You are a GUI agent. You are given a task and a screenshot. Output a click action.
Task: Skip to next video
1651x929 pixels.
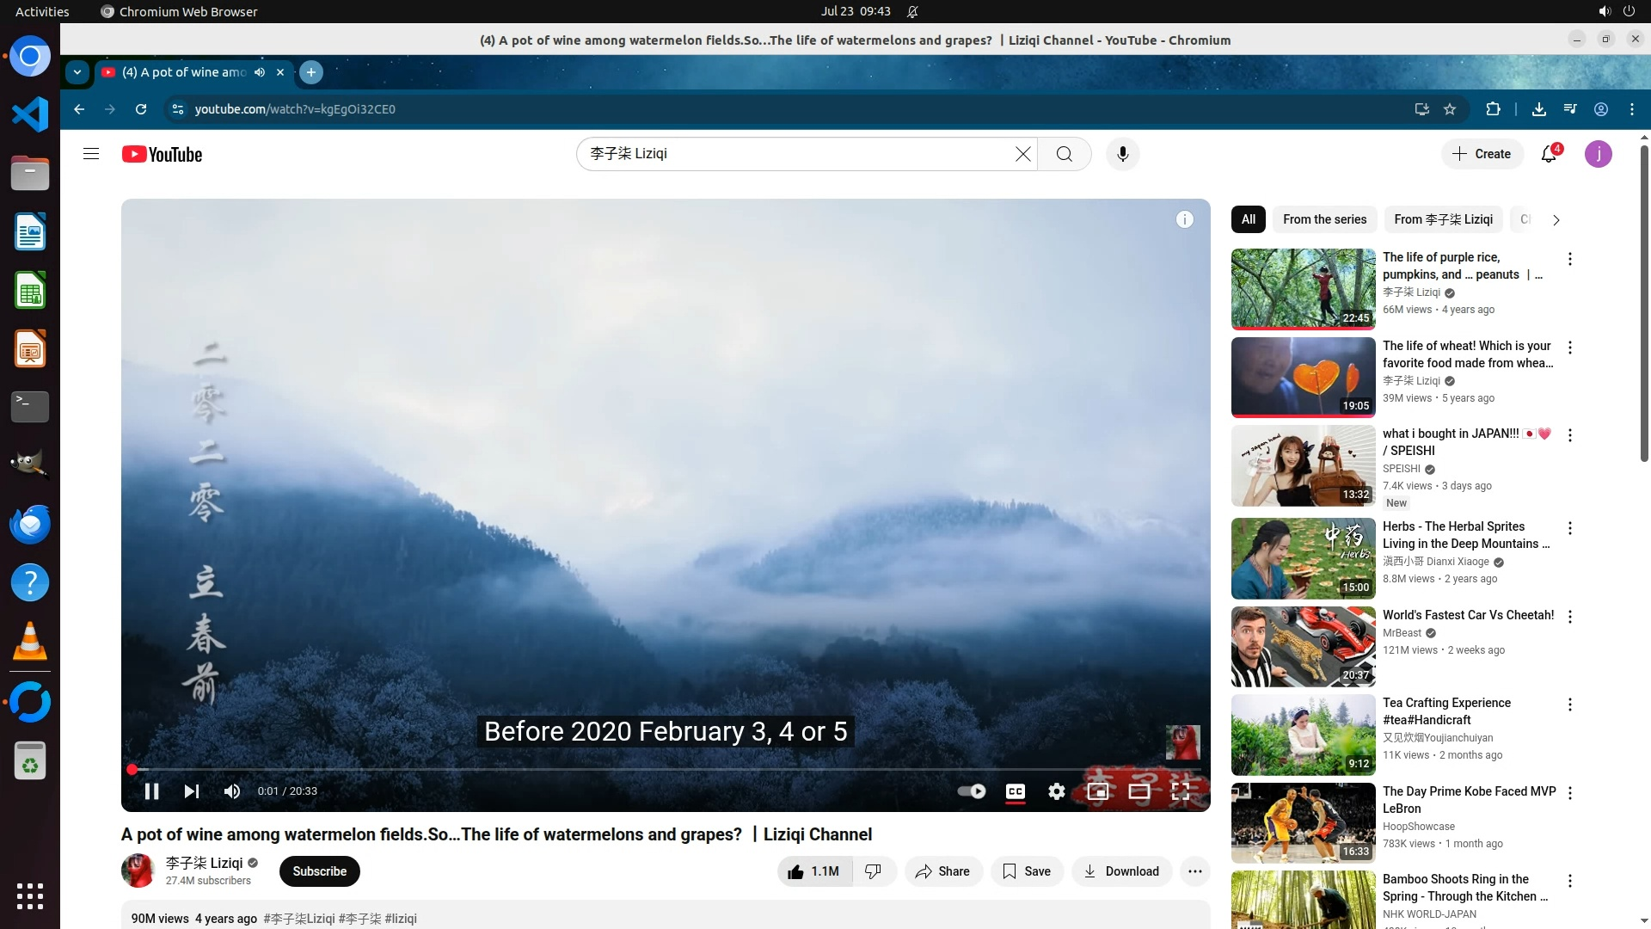pos(191,791)
